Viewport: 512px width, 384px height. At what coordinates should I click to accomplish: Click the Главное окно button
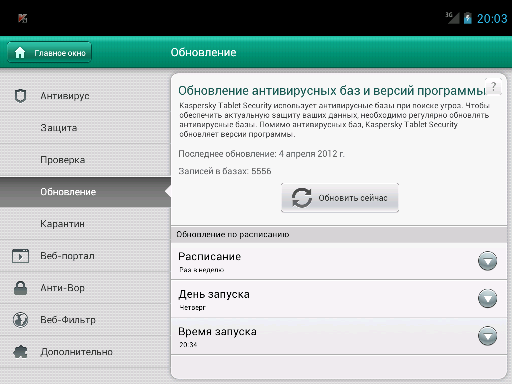click(x=49, y=52)
